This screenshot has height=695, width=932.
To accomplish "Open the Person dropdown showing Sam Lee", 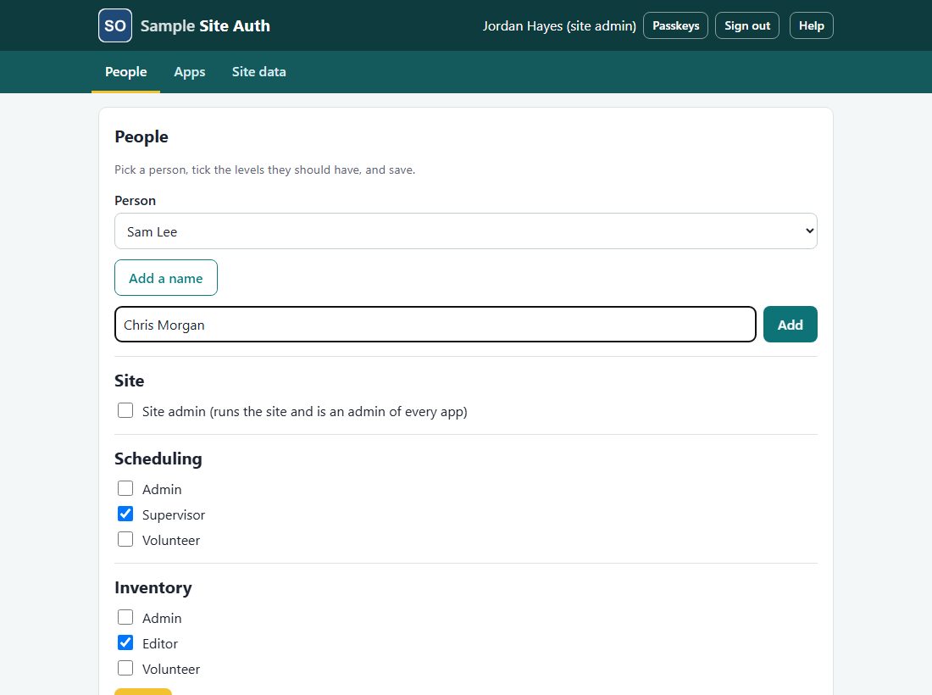I will 465,231.
